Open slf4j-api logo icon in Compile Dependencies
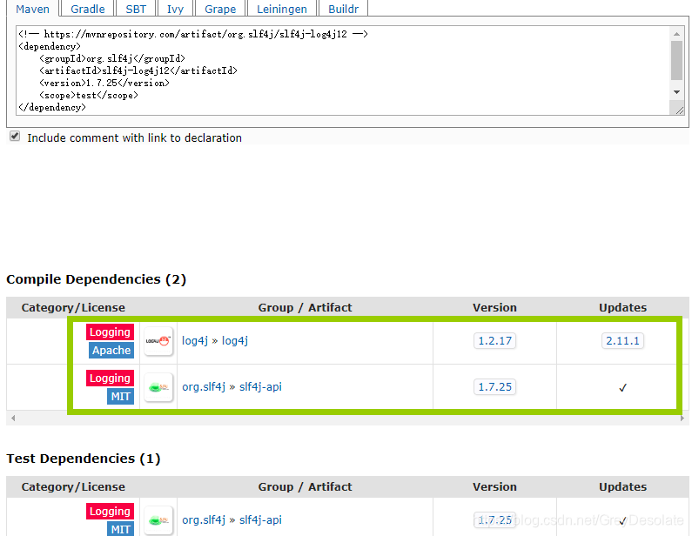Viewport: 692px width, 536px height. (x=158, y=387)
